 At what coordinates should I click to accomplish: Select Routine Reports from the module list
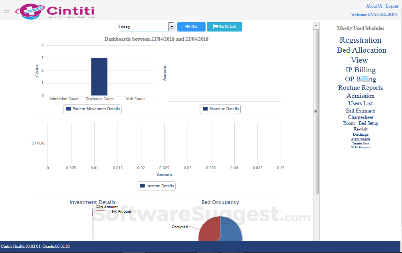(360, 87)
